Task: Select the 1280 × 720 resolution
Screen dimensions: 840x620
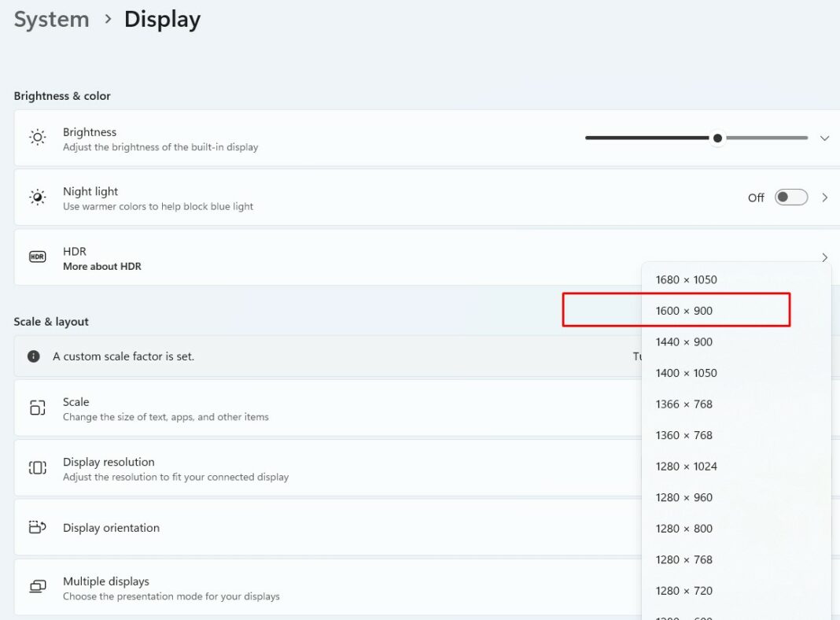Action: [683, 590]
